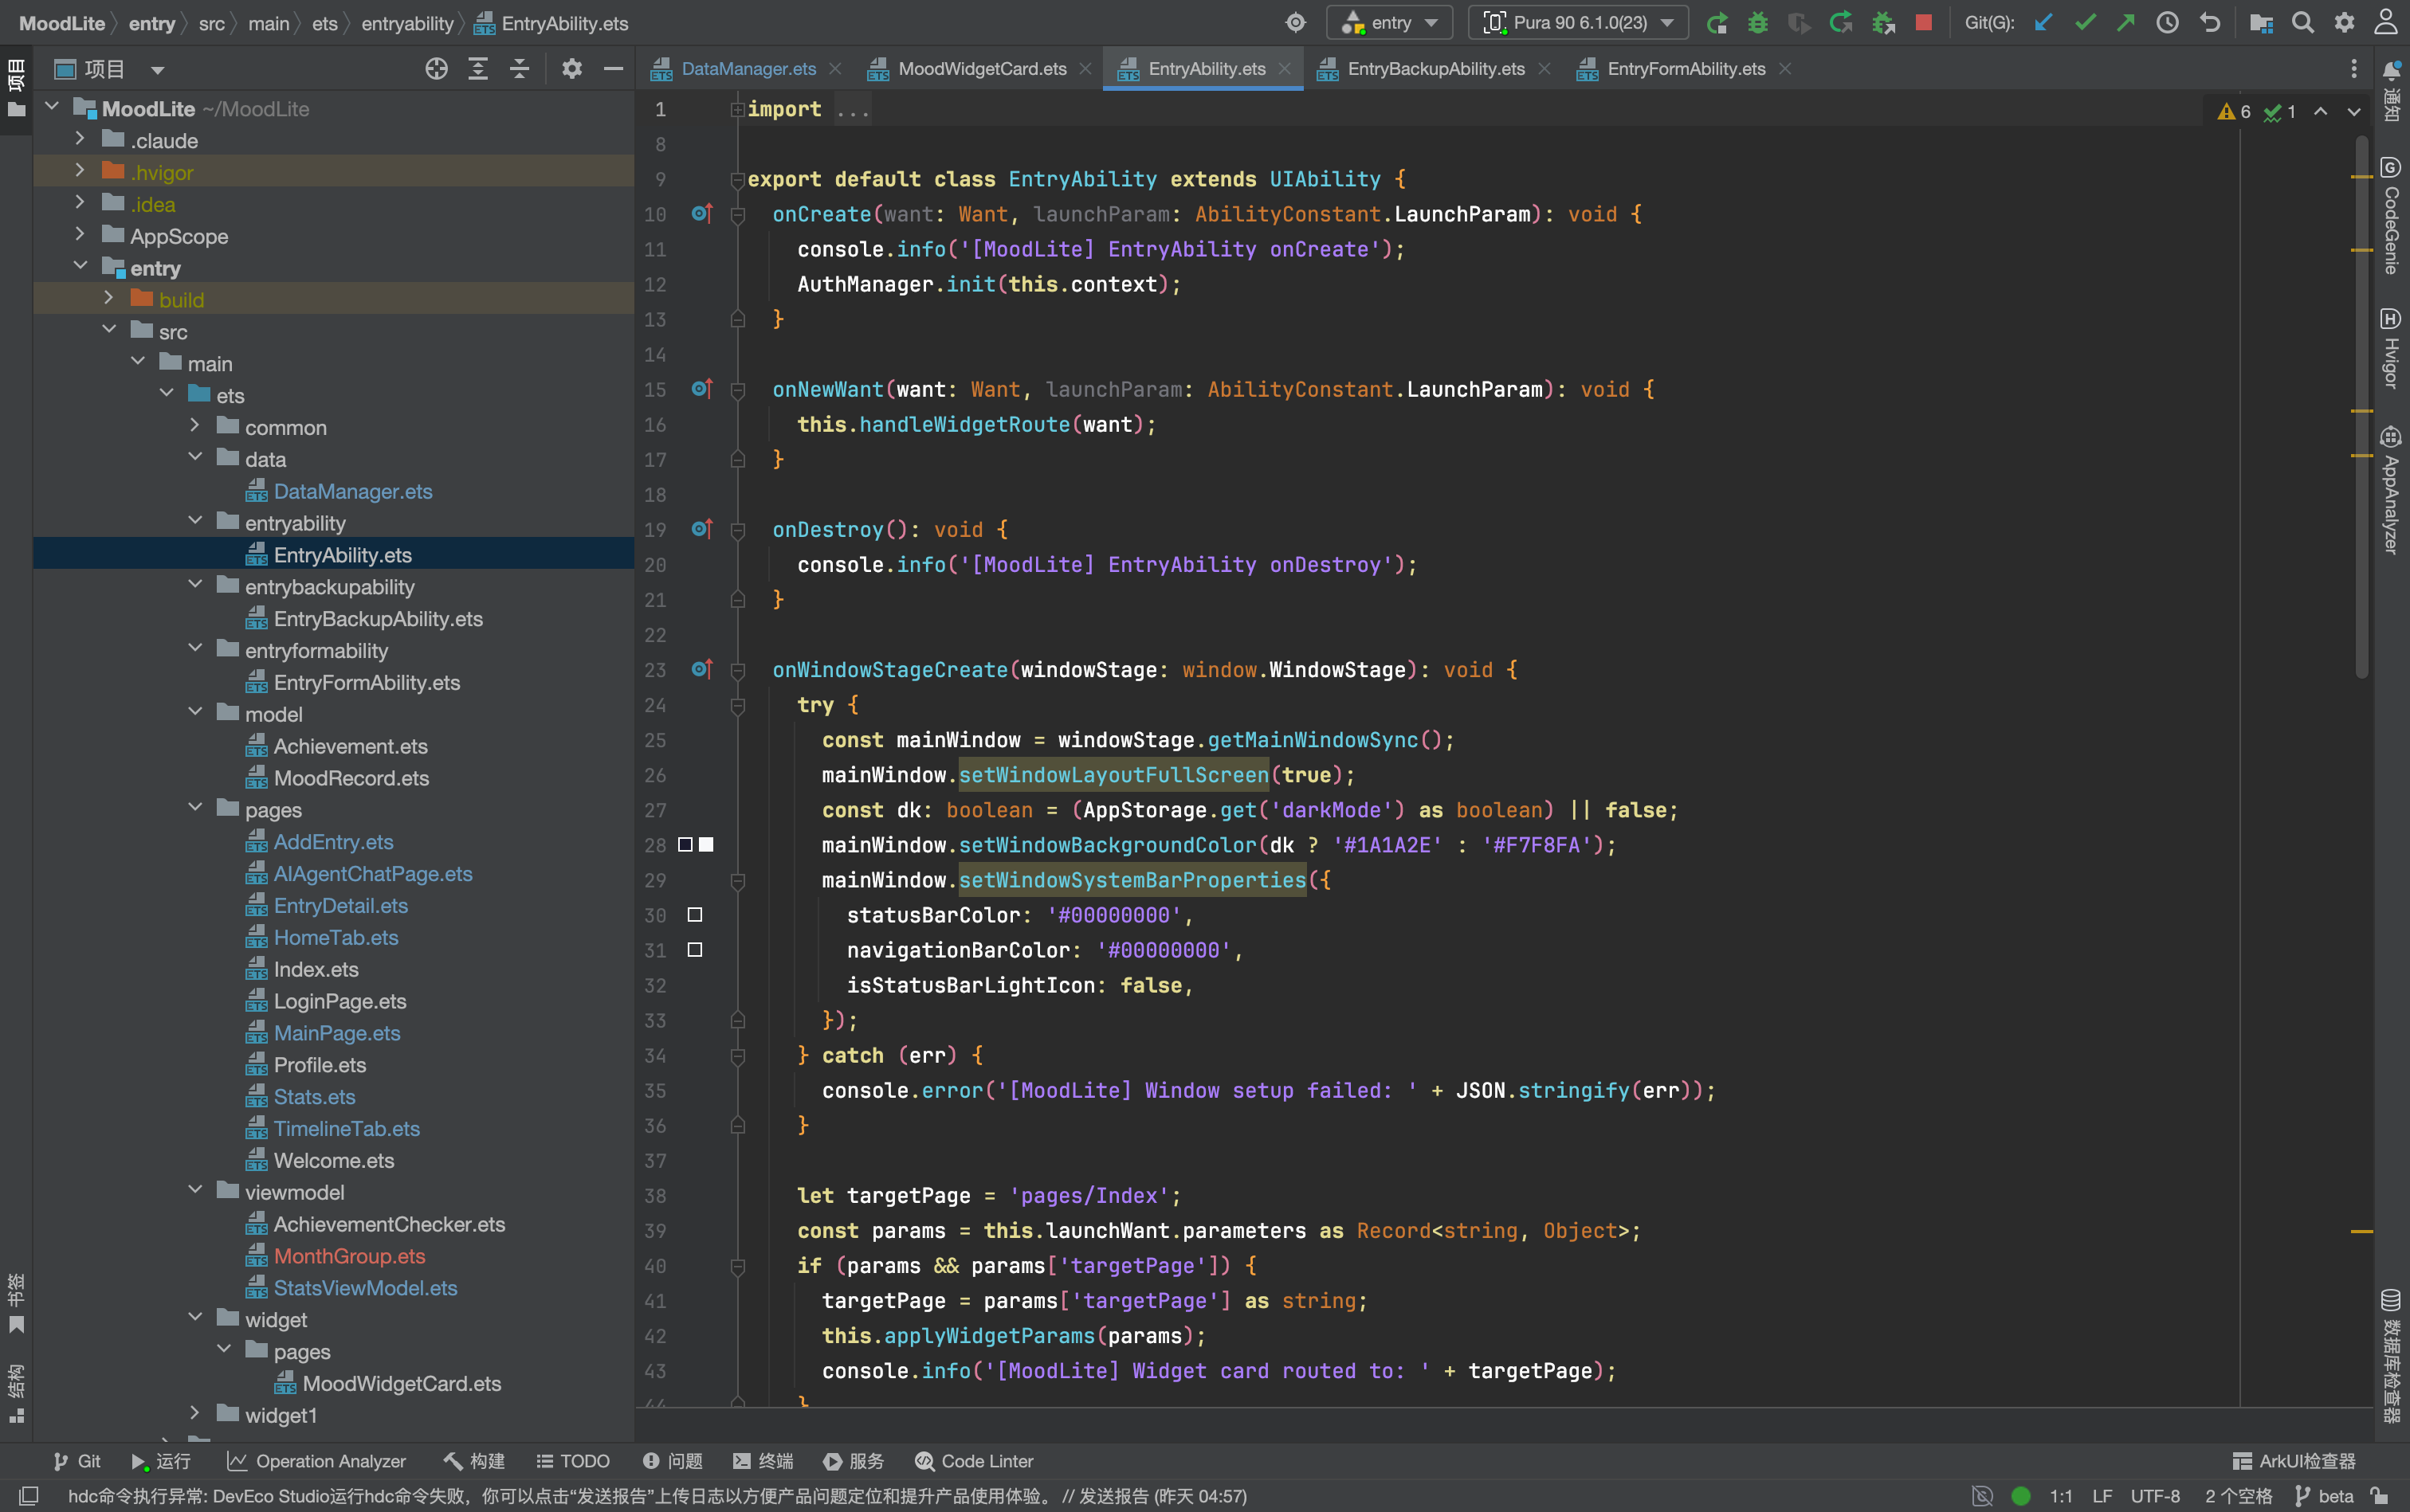Screen dimensions: 2410x1512
Task: Collapse all in the project tree toolbar
Action: [519, 69]
